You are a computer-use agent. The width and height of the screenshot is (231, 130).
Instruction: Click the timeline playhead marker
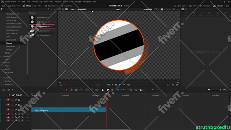coord(106,94)
